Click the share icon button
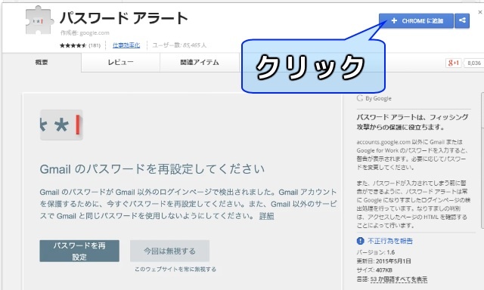Viewport: 484px width, 290px height. click(462, 20)
